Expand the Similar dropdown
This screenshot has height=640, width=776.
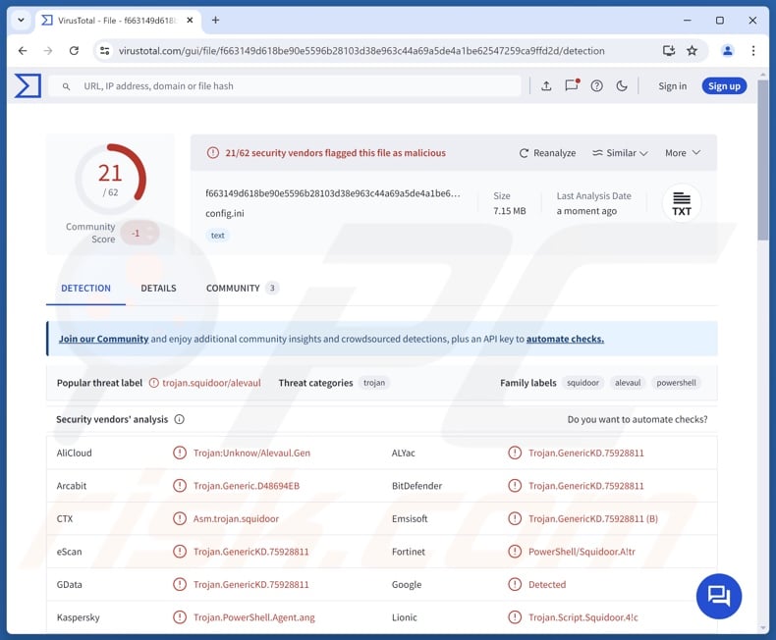pos(620,153)
